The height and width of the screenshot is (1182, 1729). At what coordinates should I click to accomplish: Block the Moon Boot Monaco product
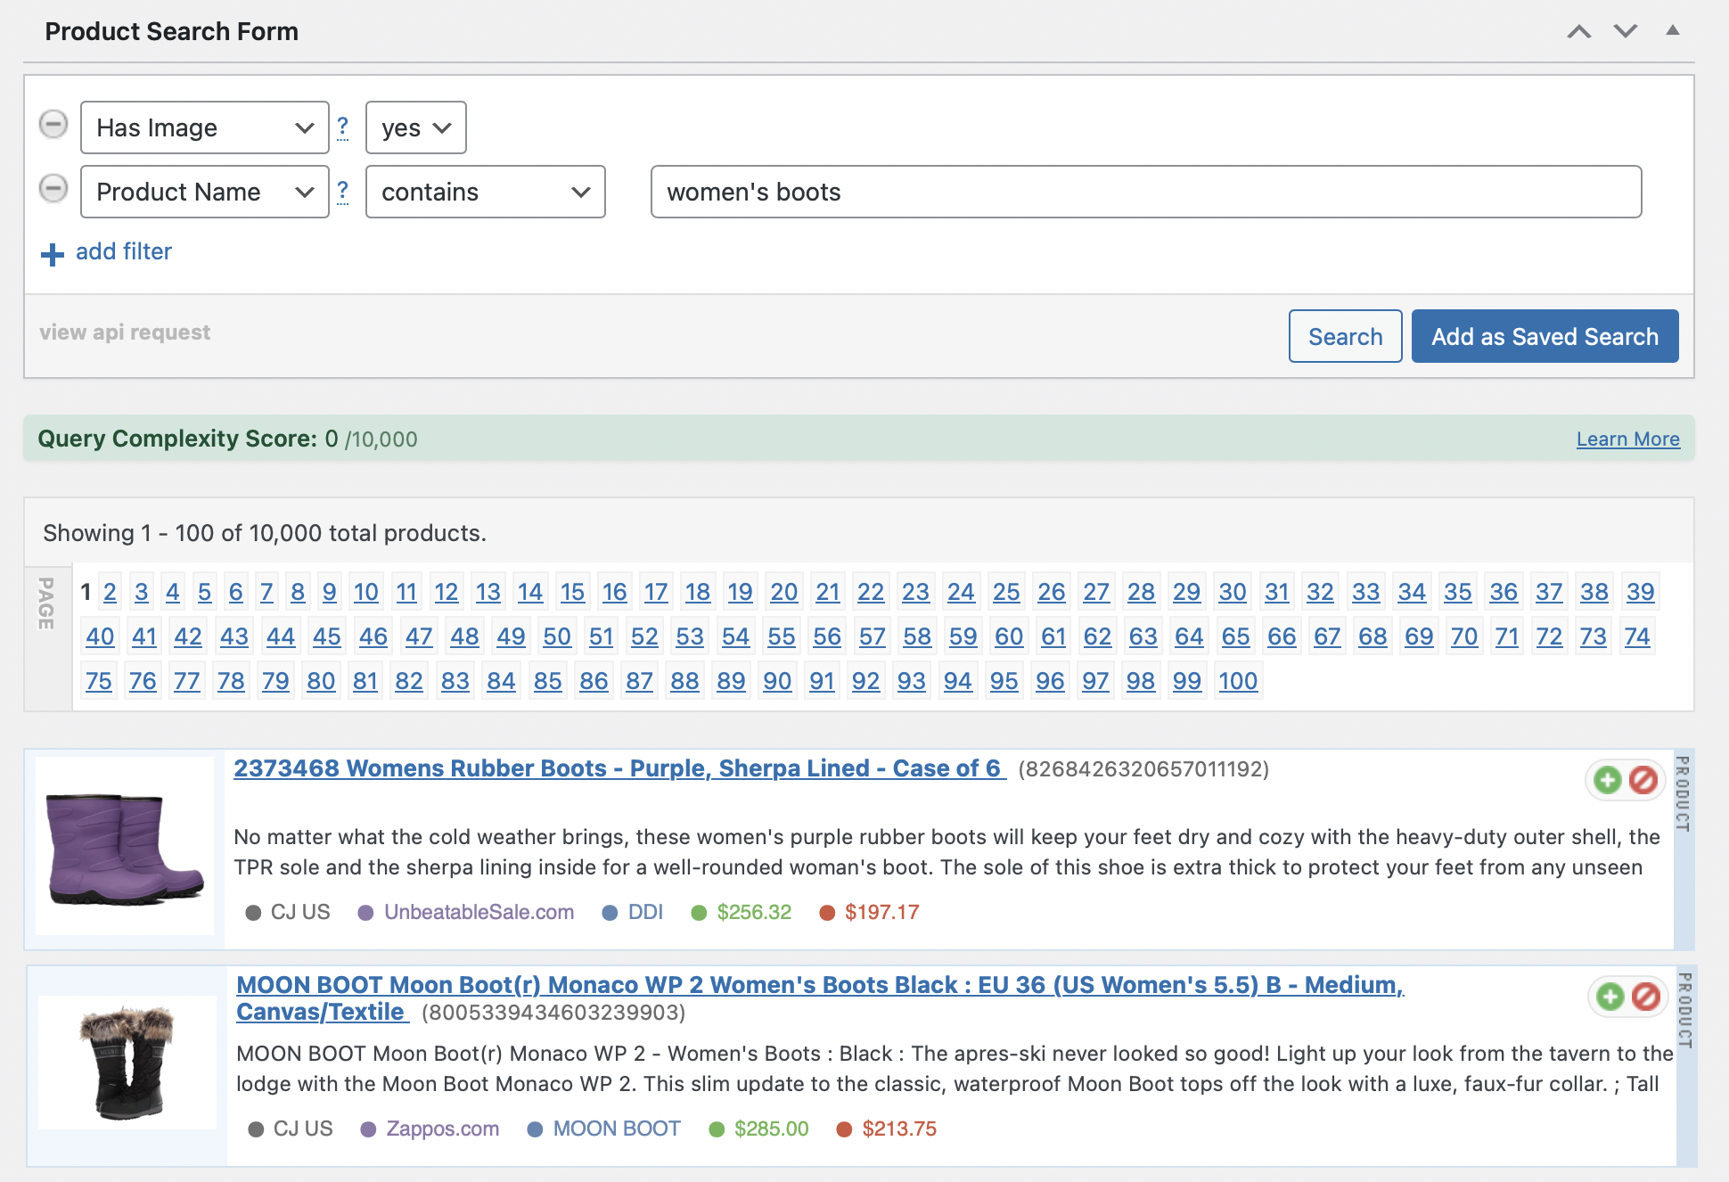[1645, 996]
